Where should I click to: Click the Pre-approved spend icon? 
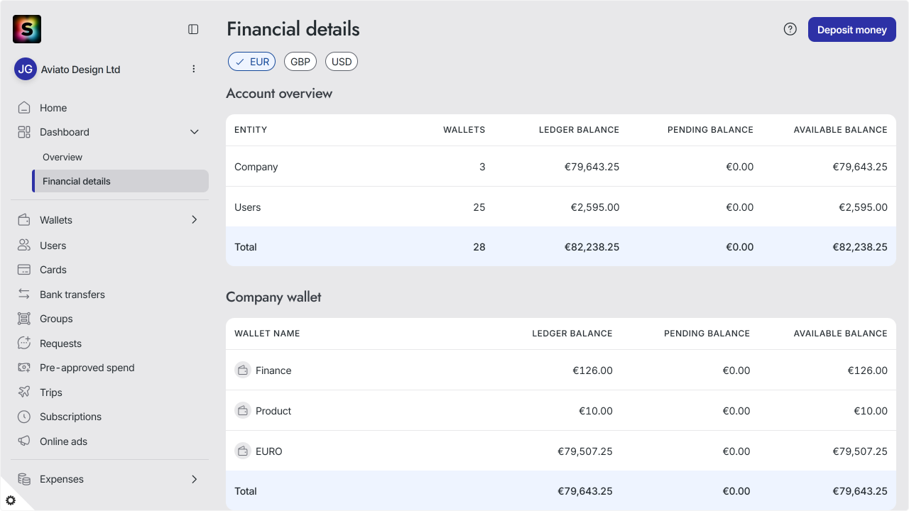(24, 368)
